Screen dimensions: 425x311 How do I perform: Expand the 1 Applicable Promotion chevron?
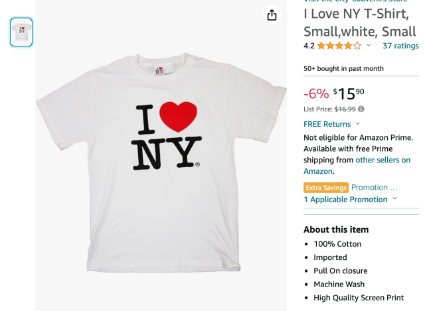click(x=395, y=199)
